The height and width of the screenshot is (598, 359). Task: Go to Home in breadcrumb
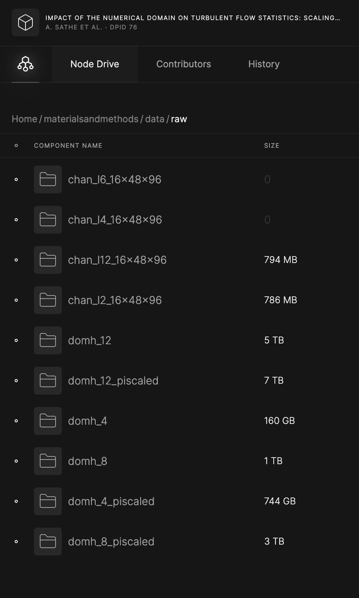coord(24,119)
